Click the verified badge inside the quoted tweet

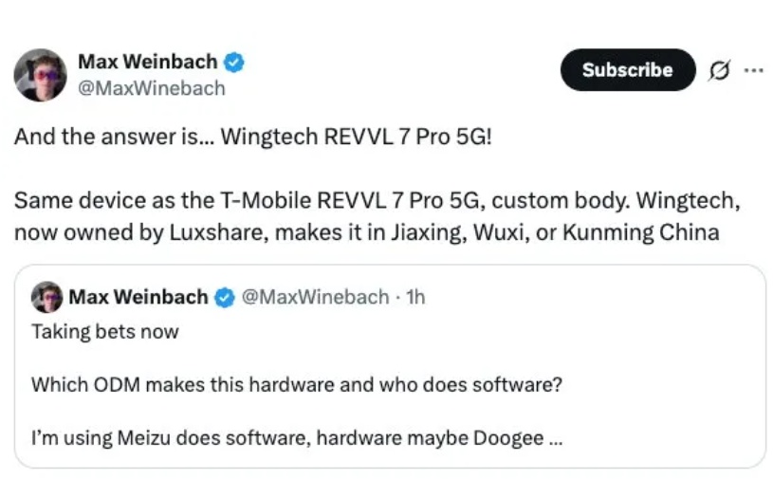coord(224,297)
